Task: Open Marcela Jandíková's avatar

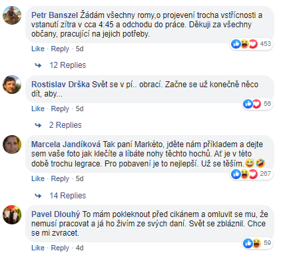Action: (12, 144)
